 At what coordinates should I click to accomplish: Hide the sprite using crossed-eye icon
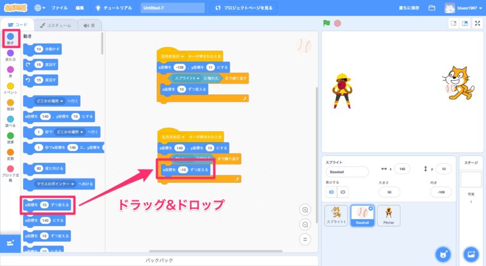[x=343, y=192]
